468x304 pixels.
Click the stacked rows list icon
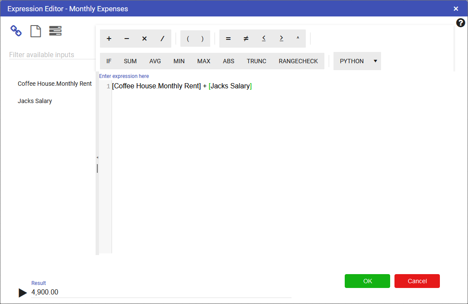click(55, 31)
